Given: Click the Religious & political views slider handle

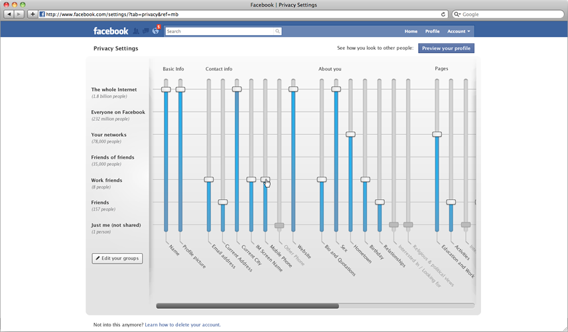Looking at the screenshot, I should pos(408,224).
